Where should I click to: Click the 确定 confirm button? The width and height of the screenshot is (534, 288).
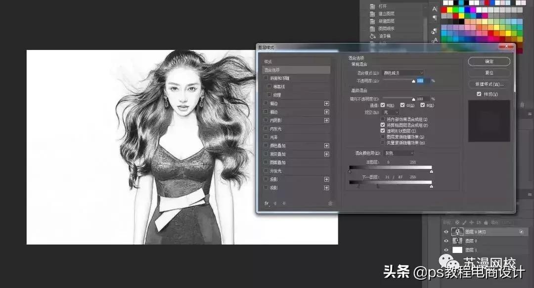(489, 61)
